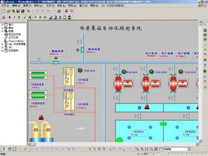Expand the SQL 访问管理器 tree node

coord(2,44)
